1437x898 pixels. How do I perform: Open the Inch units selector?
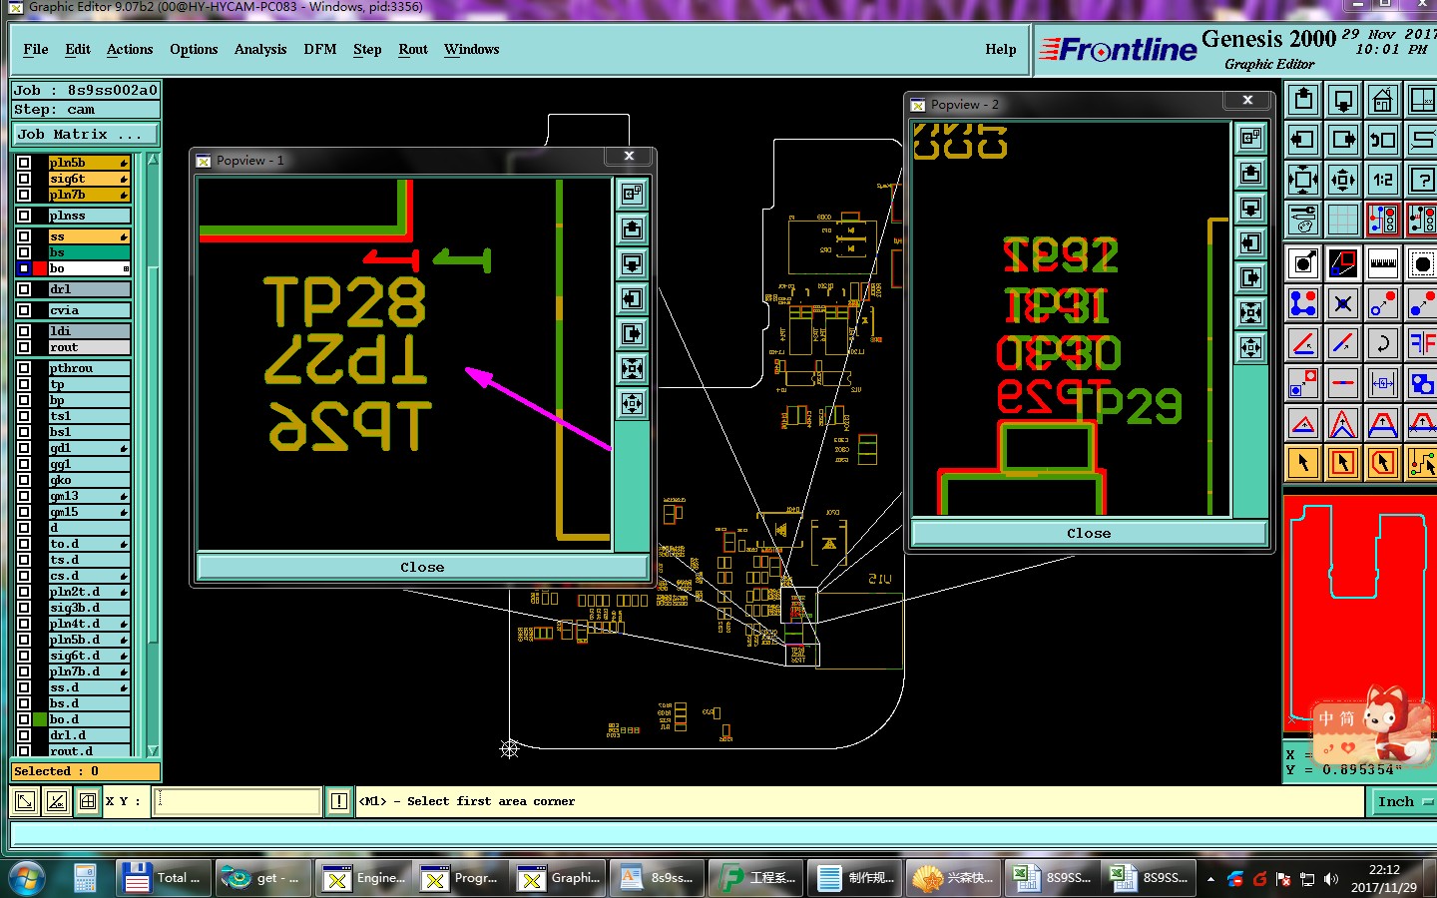(x=1401, y=801)
